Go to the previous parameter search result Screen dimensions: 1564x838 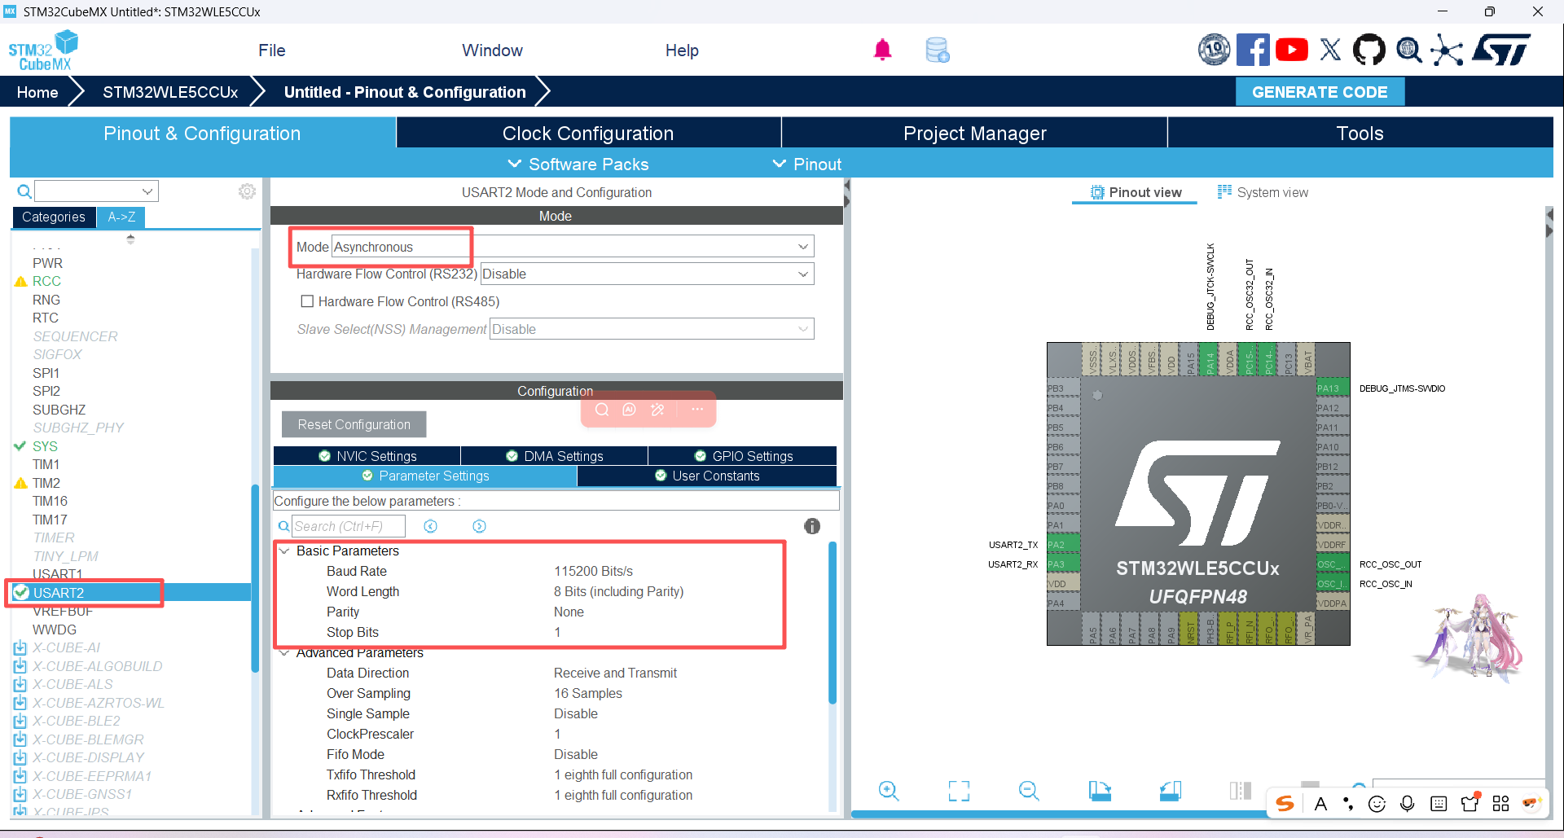click(431, 527)
